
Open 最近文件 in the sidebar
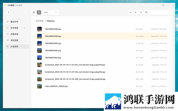pyautogui.click(x=14, y=22)
